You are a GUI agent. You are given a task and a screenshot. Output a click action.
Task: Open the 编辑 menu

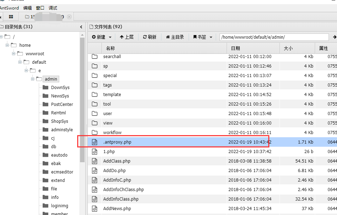(x=27, y=8)
